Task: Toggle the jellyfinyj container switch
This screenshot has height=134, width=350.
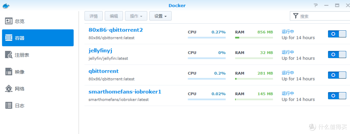Action: pyautogui.click(x=337, y=54)
